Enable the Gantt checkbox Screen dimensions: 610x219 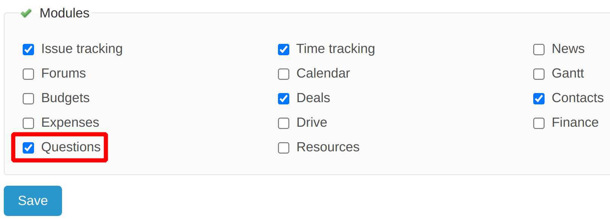(x=539, y=74)
